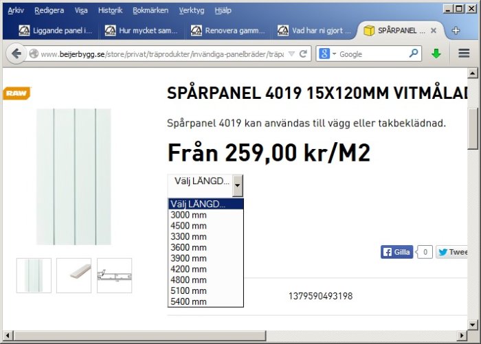
Task: Open the Firefox hamburger menu
Action: click(464, 54)
